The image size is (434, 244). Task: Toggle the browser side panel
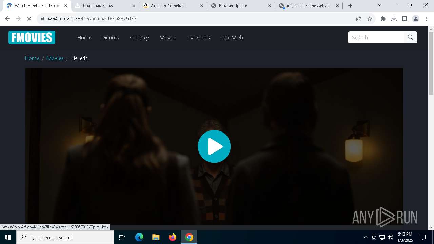[x=405, y=19]
